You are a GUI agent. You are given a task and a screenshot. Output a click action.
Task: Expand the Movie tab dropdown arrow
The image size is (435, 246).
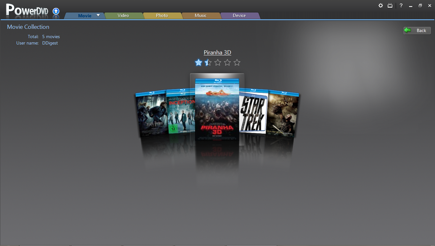[x=98, y=15]
